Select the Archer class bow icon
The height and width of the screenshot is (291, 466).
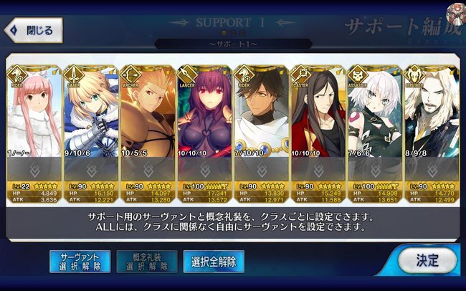[130, 75]
